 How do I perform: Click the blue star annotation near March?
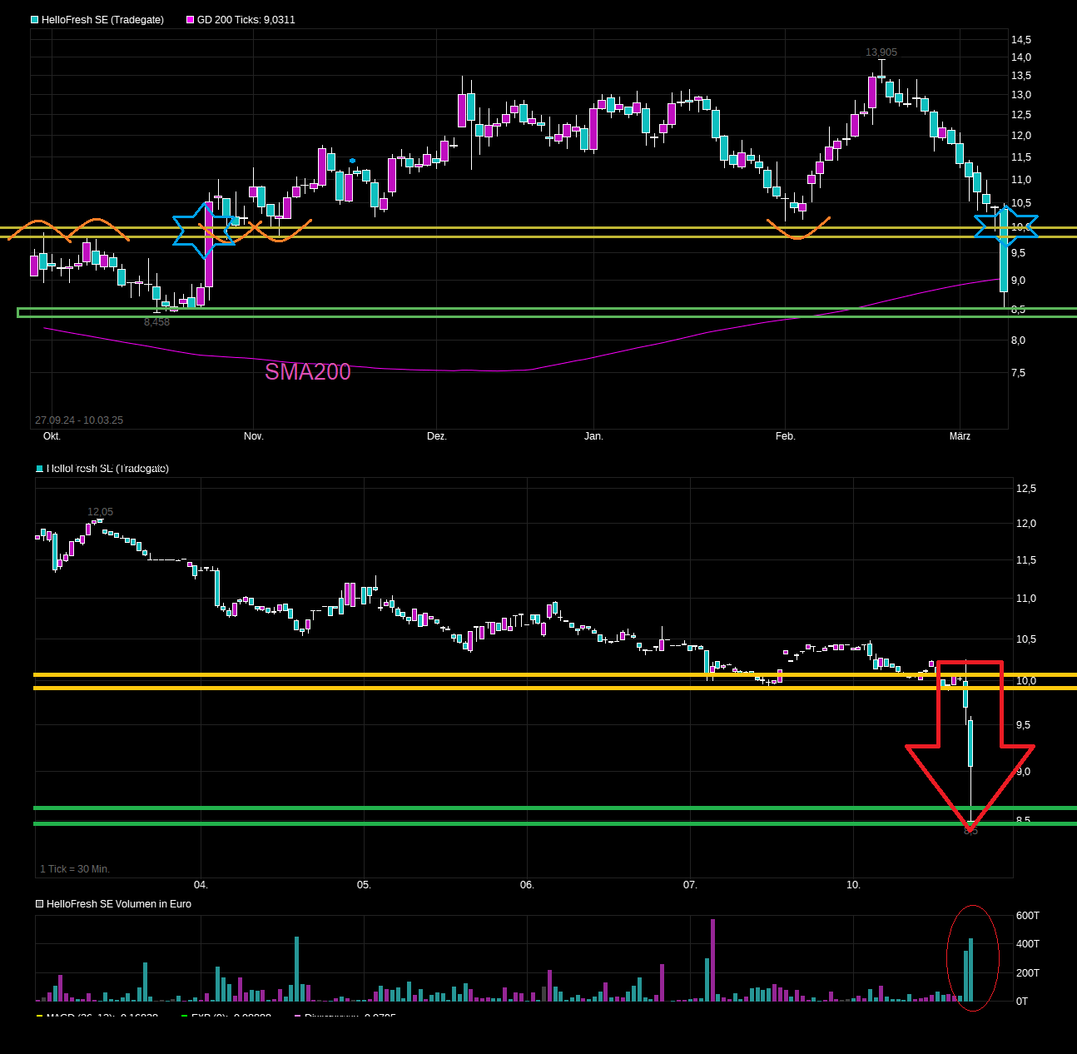click(x=1006, y=225)
